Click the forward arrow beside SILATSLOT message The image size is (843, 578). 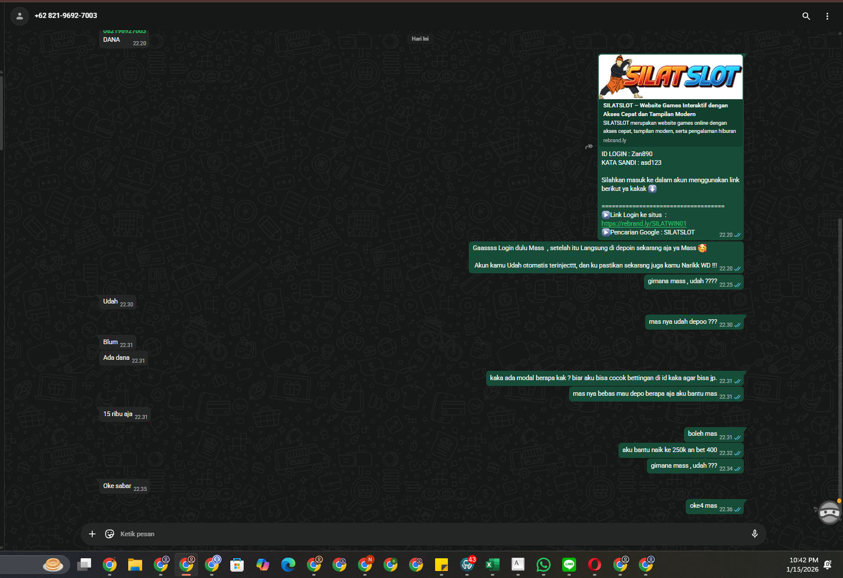click(x=589, y=147)
